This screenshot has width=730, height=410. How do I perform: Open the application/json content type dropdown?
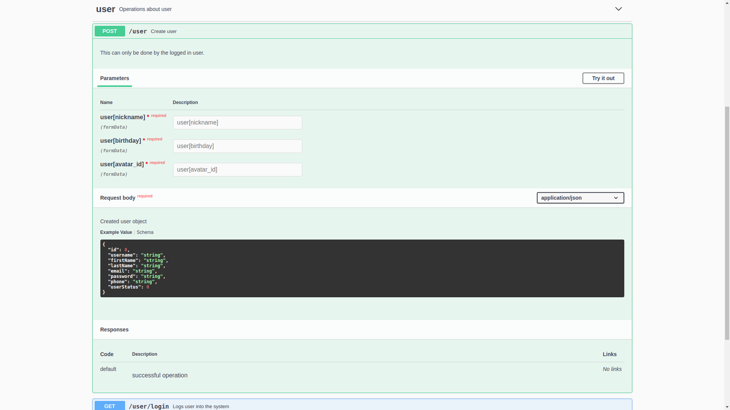[x=580, y=198]
